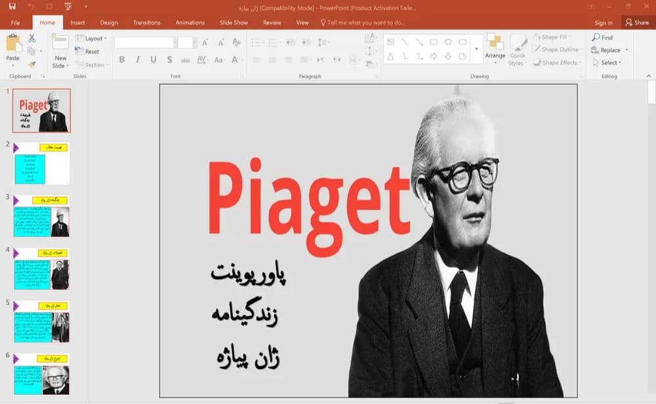Click the Find button
The width and height of the screenshot is (656, 404).
click(x=602, y=37)
